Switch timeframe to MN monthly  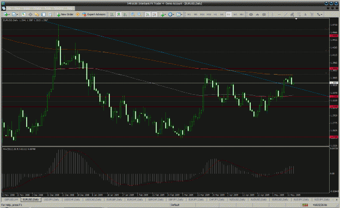[x=242, y=14]
